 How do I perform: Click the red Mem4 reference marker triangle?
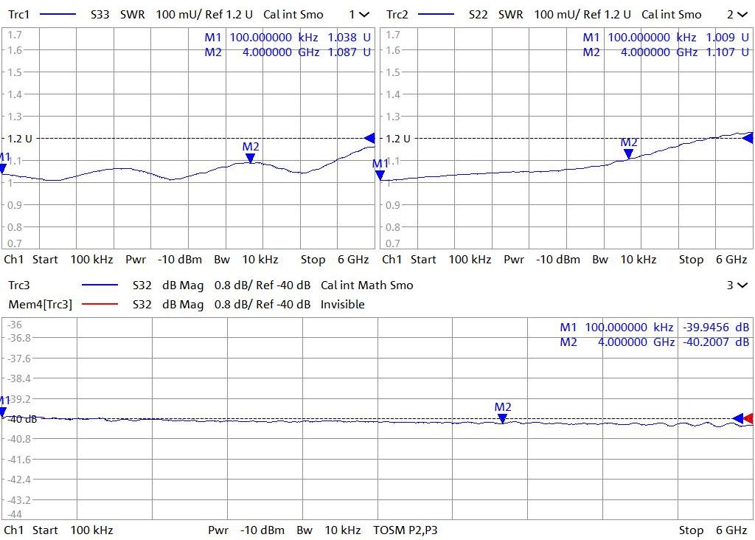749,418
